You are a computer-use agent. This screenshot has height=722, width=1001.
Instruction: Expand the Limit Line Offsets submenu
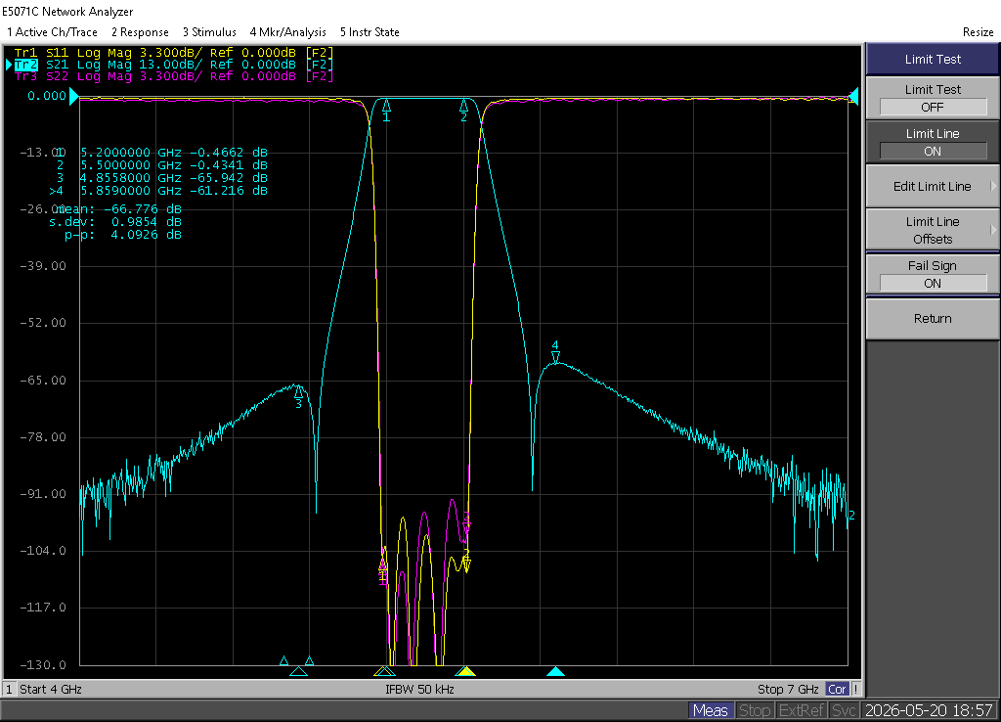[x=933, y=230]
